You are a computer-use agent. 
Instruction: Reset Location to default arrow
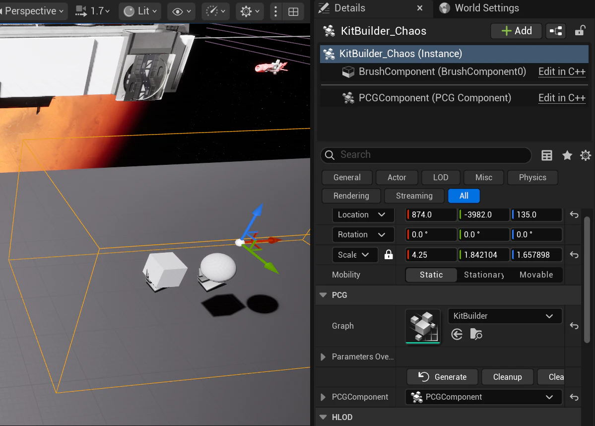click(x=574, y=215)
